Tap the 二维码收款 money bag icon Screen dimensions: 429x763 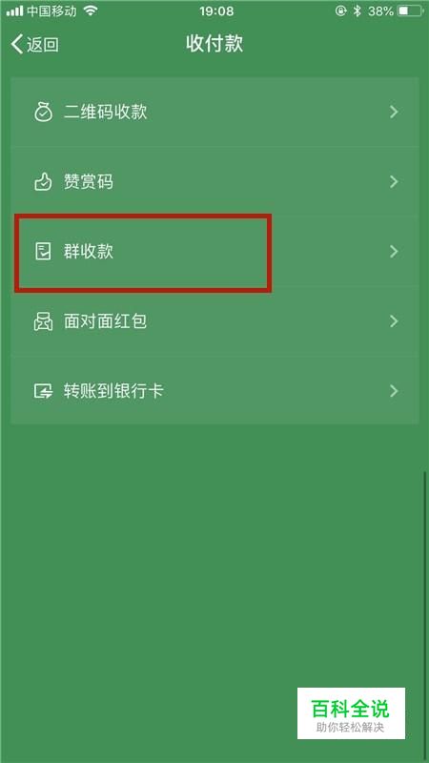43,113
